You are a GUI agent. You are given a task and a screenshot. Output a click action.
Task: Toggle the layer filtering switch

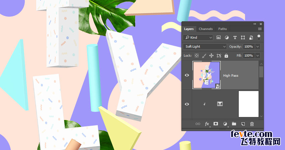pyautogui.click(x=259, y=37)
